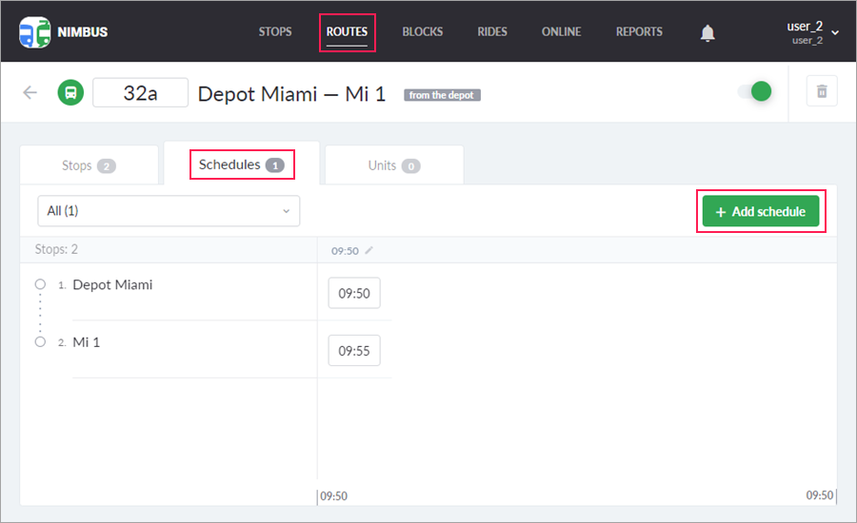Open the Units tab
Viewport: 857px width, 523px height.
(394, 165)
